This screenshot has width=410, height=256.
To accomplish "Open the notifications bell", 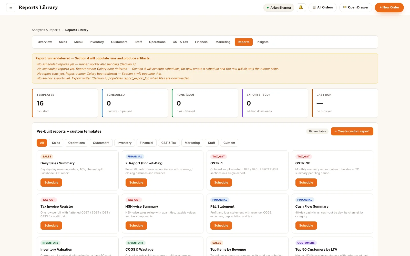I will 301,7.
